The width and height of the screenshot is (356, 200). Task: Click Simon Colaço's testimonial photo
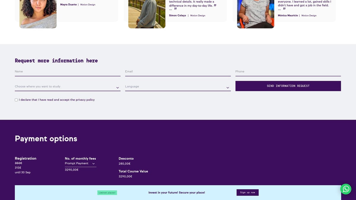[x=147, y=13]
